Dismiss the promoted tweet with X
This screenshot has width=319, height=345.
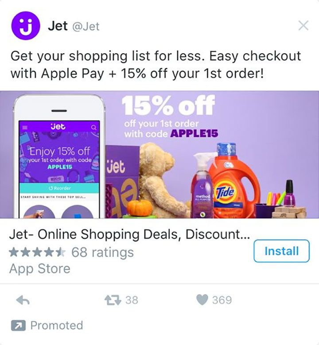pos(303,26)
